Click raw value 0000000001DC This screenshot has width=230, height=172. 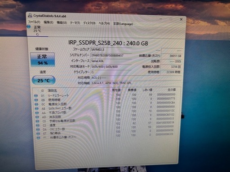click(x=165, y=111)
